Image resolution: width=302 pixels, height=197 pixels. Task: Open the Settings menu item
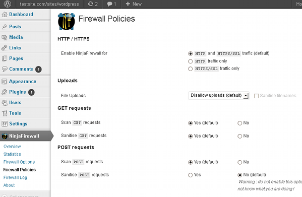coord(18,124)
